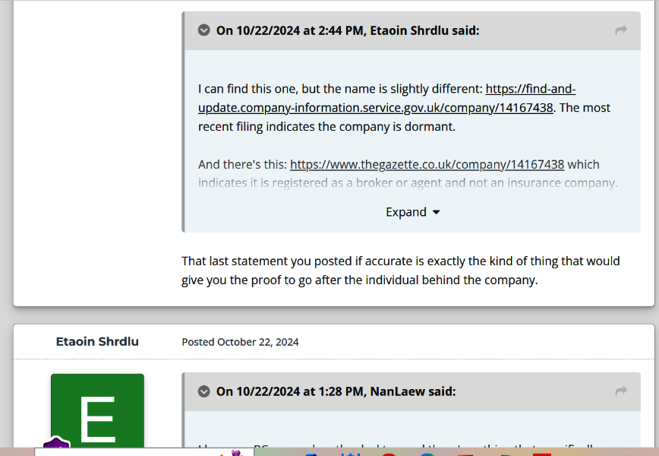
Task: Click the Posted October 22, 2024 timestamp
Action: click(240, 342)
